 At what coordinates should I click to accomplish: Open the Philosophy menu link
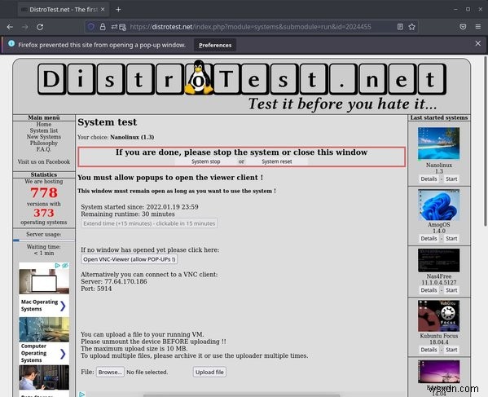[x=43, y=143]
